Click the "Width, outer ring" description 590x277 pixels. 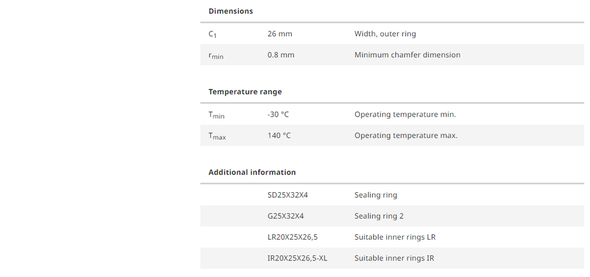(x=385, y=34)
